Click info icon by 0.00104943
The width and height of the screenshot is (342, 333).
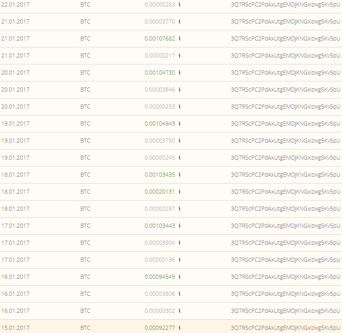180,124
